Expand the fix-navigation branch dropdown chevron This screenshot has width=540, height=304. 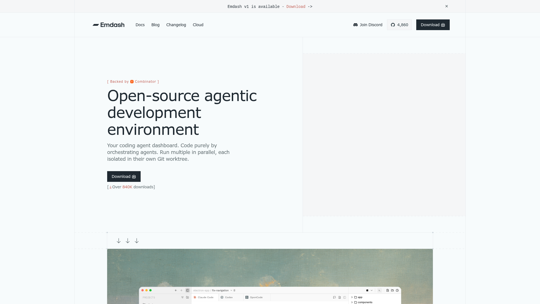(x=231, y=290)
